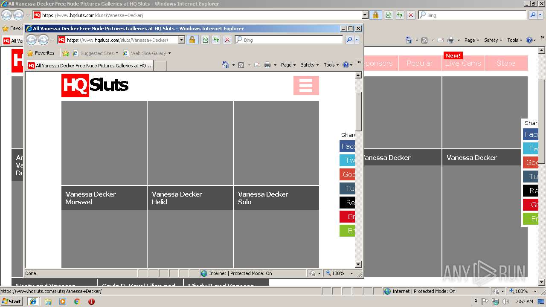Share via the cyan Twitter button in front window
Image resolution: width=546 pixels, height=307 pixels.
pyautogui.click(x=347, y=160)
